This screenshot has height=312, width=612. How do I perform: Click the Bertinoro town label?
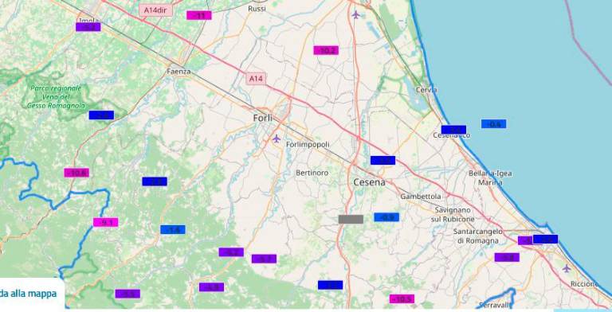point(312,173)
